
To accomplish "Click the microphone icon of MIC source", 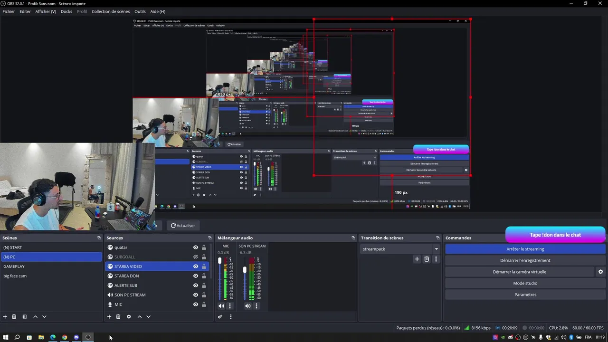I will point(110,304).
